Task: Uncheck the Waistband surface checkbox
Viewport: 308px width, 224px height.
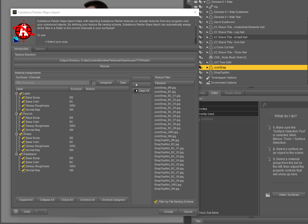Action: (21, 154)
